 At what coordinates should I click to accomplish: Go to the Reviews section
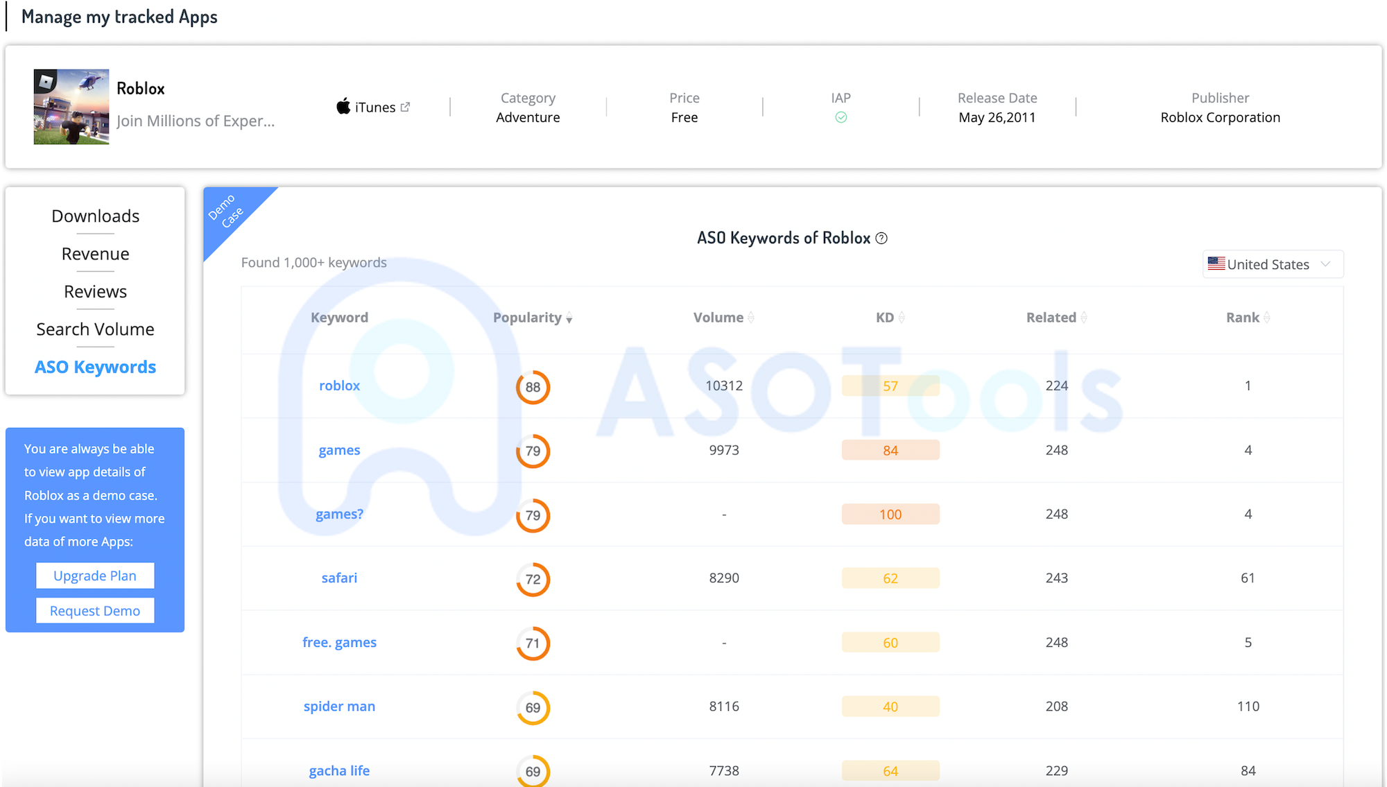(95, 292)
